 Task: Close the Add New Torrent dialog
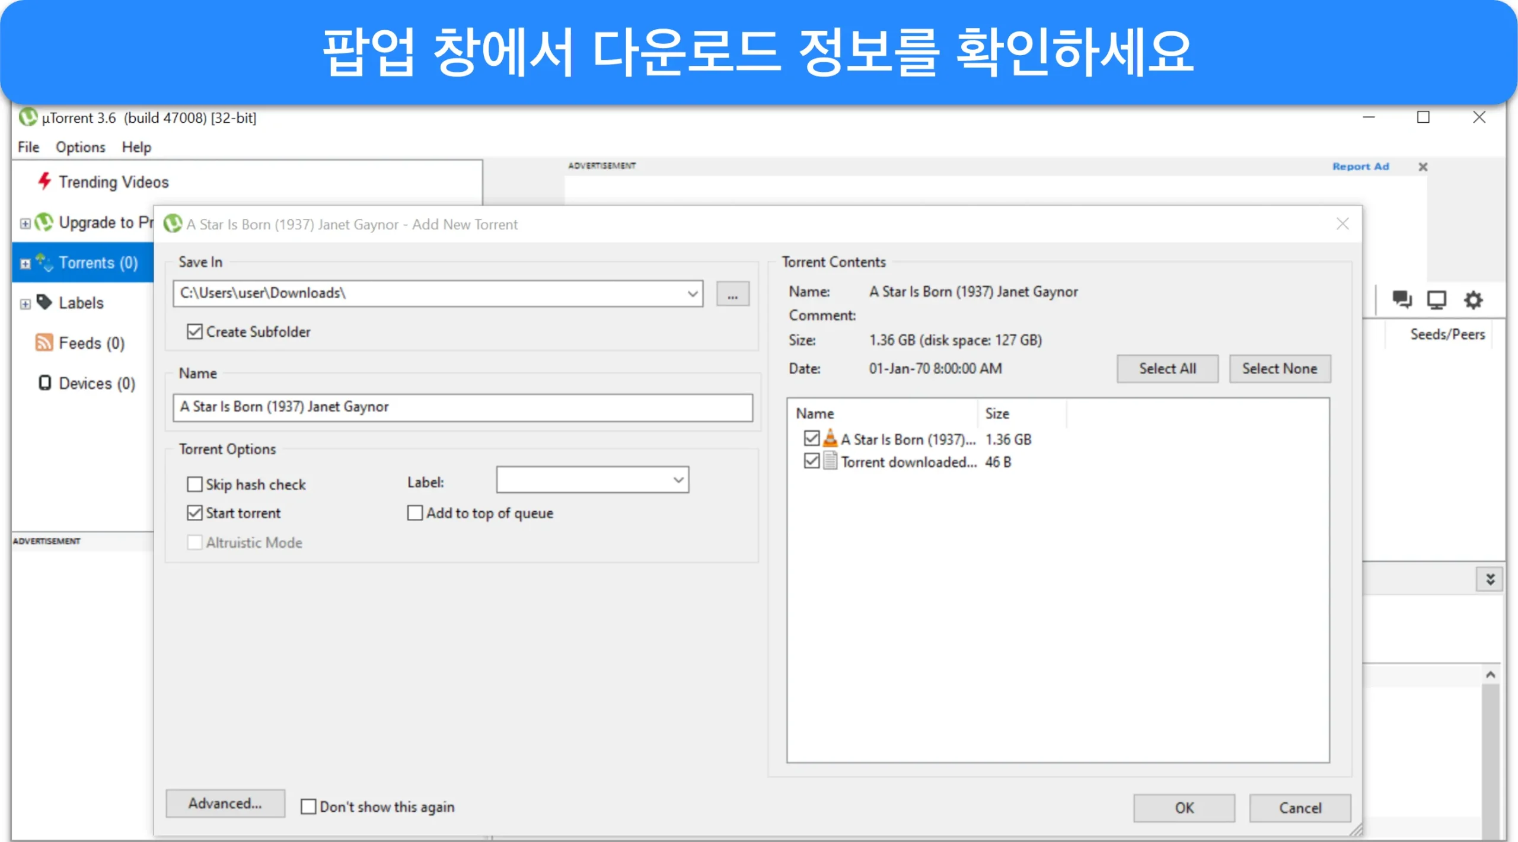[1342, 224]
